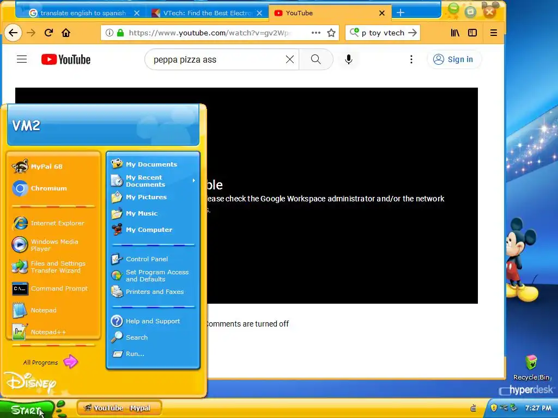Click the yellow security shield tray icon
Screen dimensions: 558x418
pos(494,408)
